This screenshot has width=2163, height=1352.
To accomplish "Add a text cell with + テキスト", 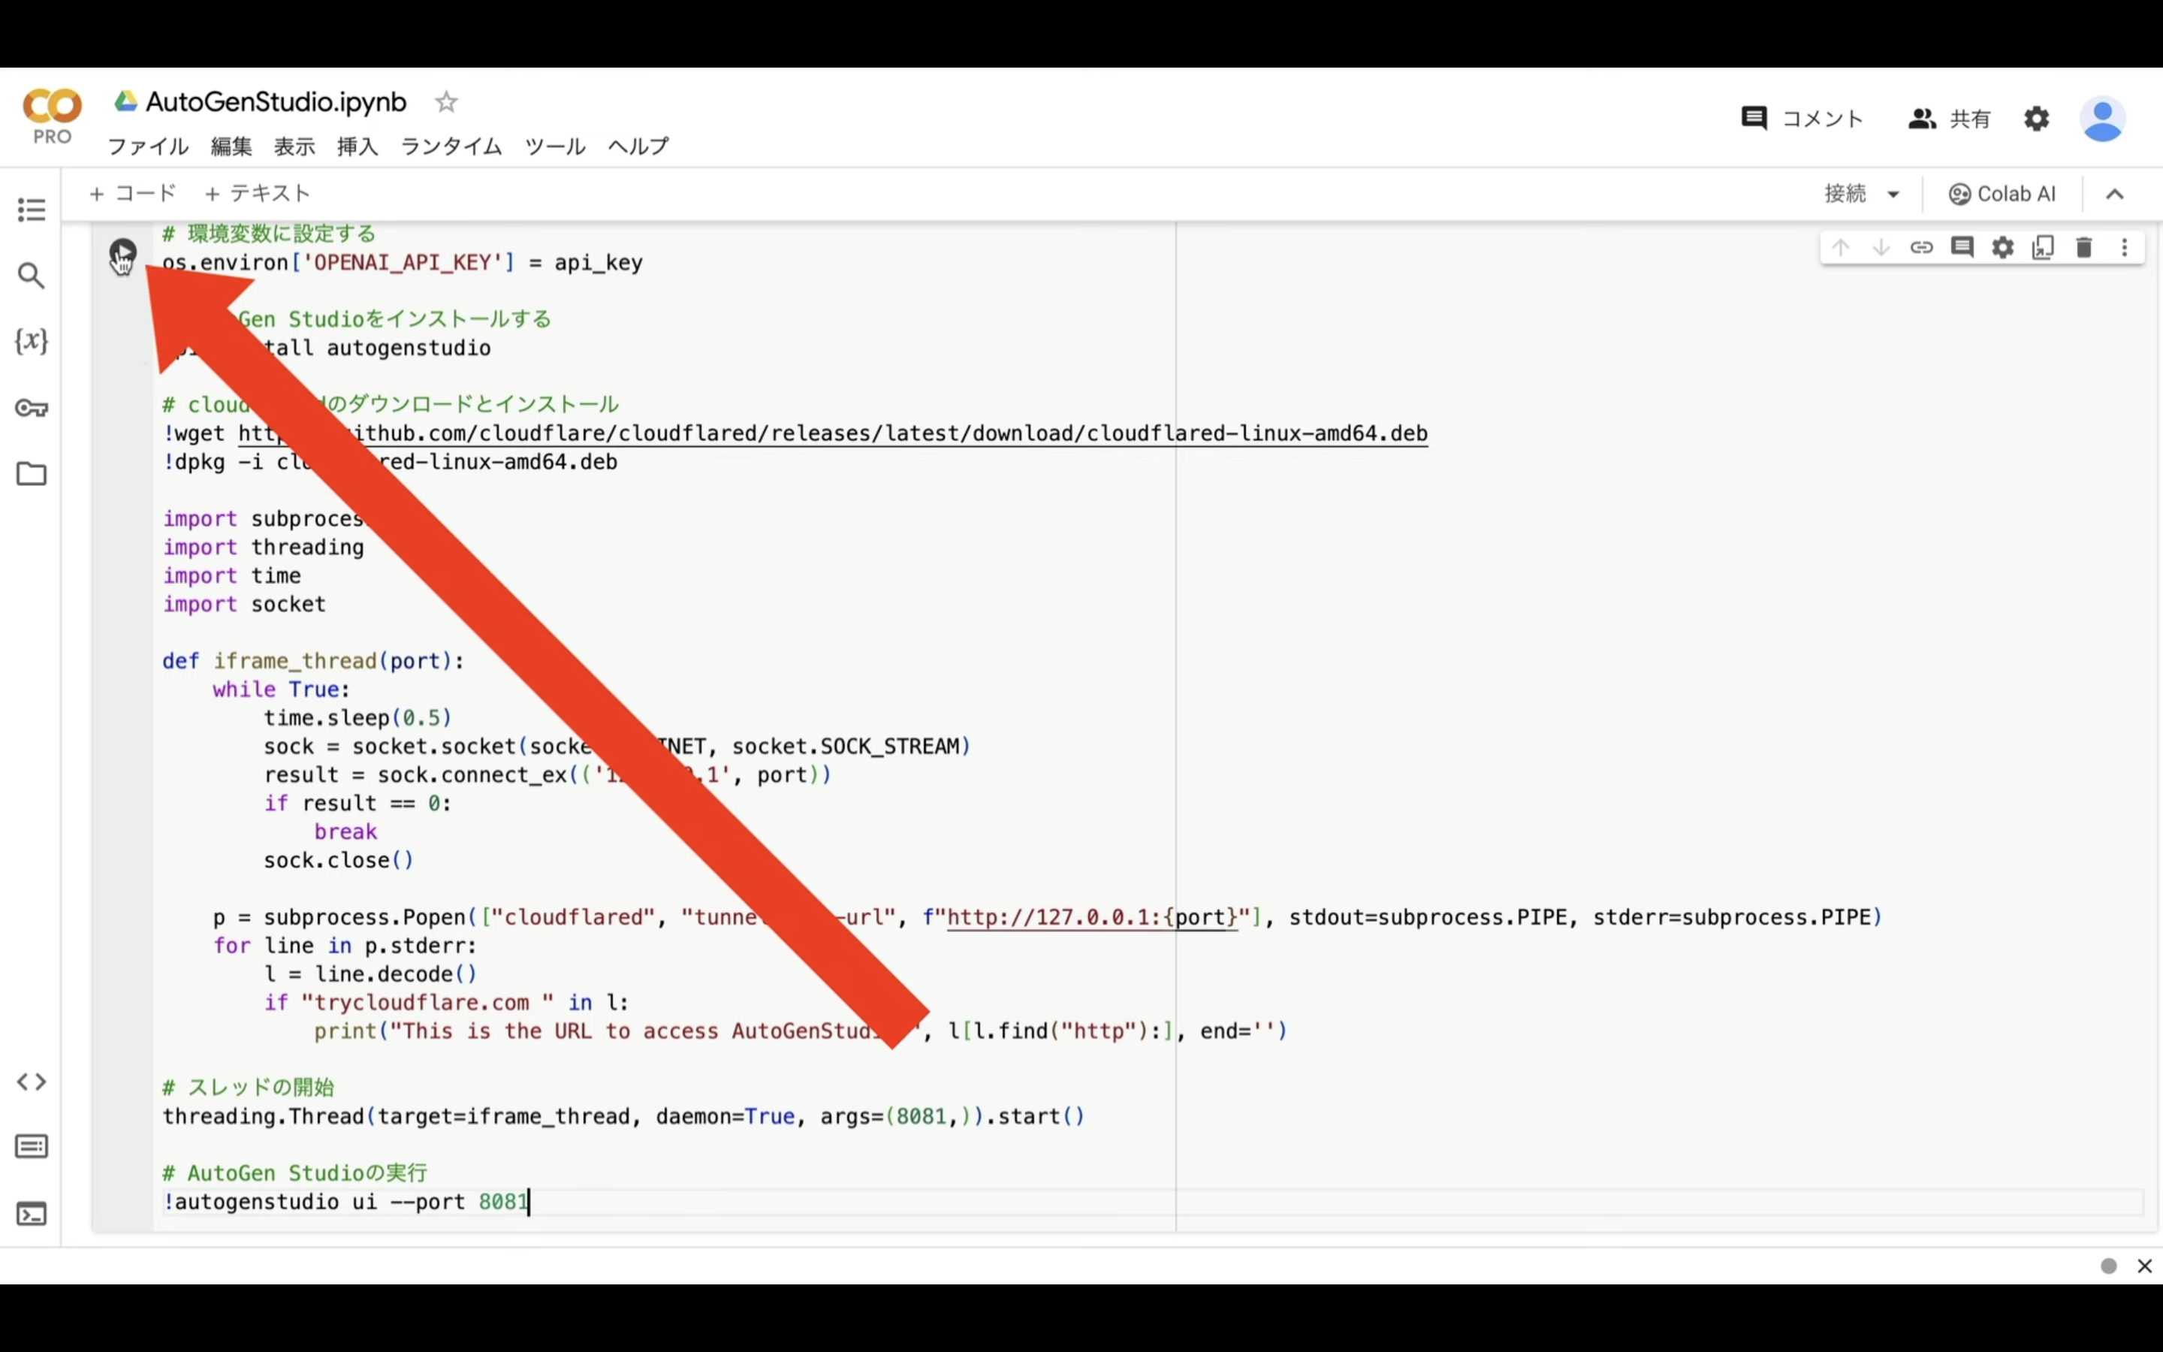I will click(258, 193).
